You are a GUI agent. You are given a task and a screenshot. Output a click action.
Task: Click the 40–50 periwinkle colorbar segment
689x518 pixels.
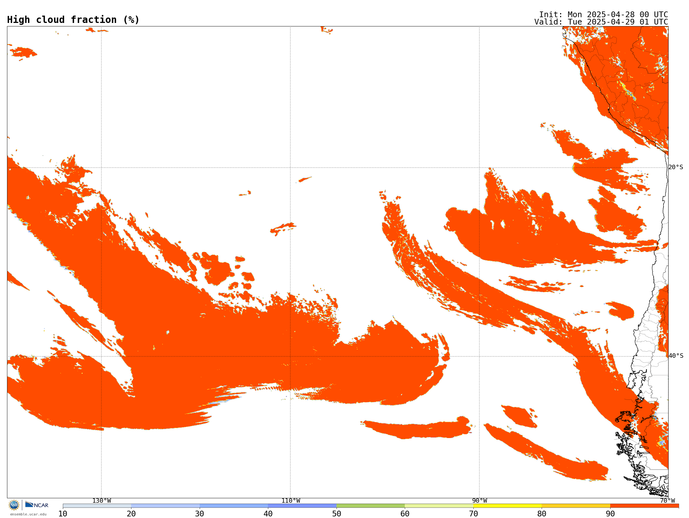[x=302, y=506]
